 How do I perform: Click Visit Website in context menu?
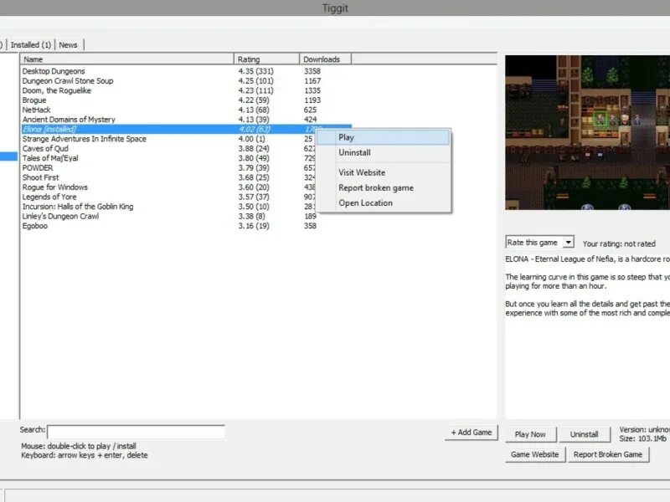(x=384, y=172)
